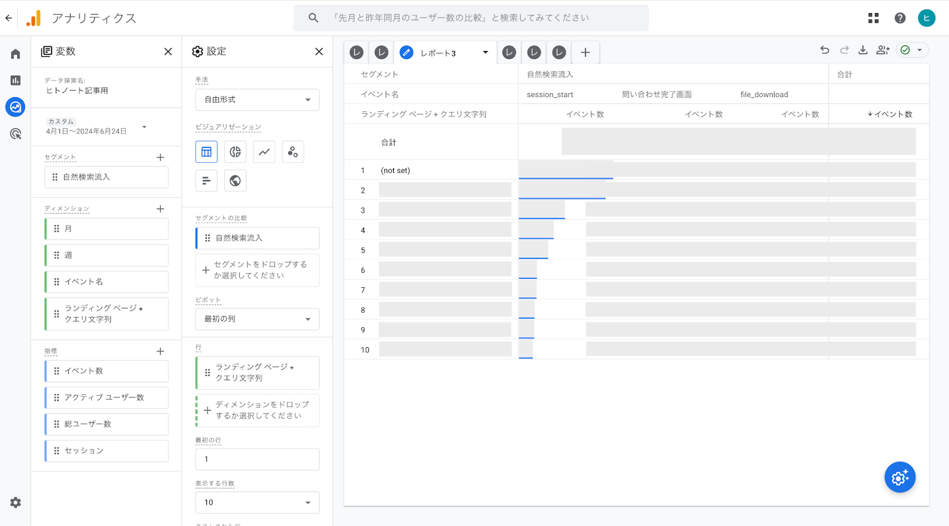Click the file_download column header
Screen dimensions: 949x526
click(764, 95)
